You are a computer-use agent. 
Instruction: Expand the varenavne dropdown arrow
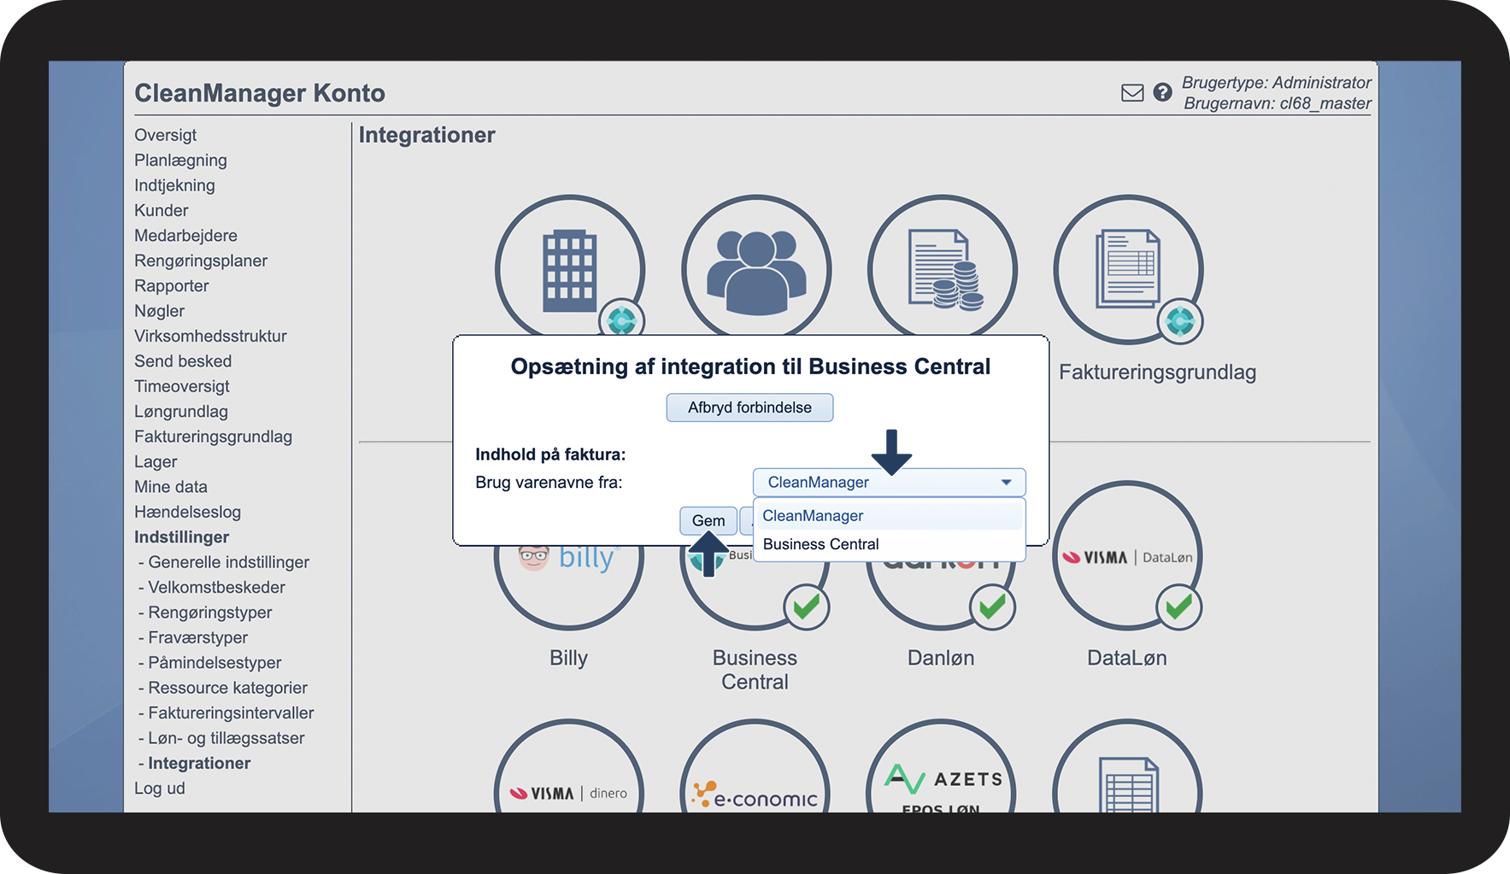pyautogui.click(x=1006, y=483)
